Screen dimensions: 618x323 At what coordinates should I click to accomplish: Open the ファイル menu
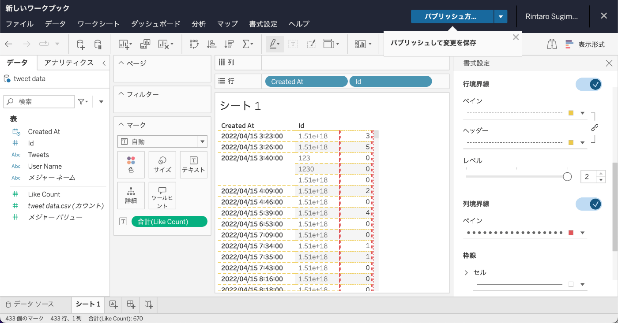tap(19, 24)
